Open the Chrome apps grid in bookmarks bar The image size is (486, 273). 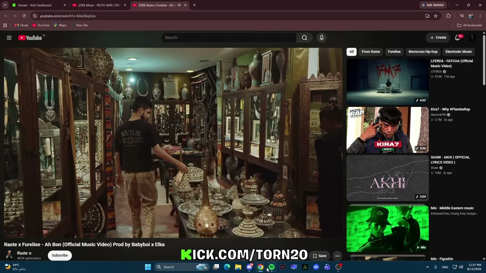coord(5,25)
